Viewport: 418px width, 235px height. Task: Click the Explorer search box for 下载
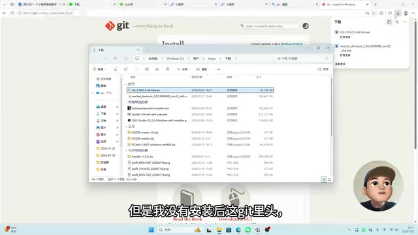302,58
